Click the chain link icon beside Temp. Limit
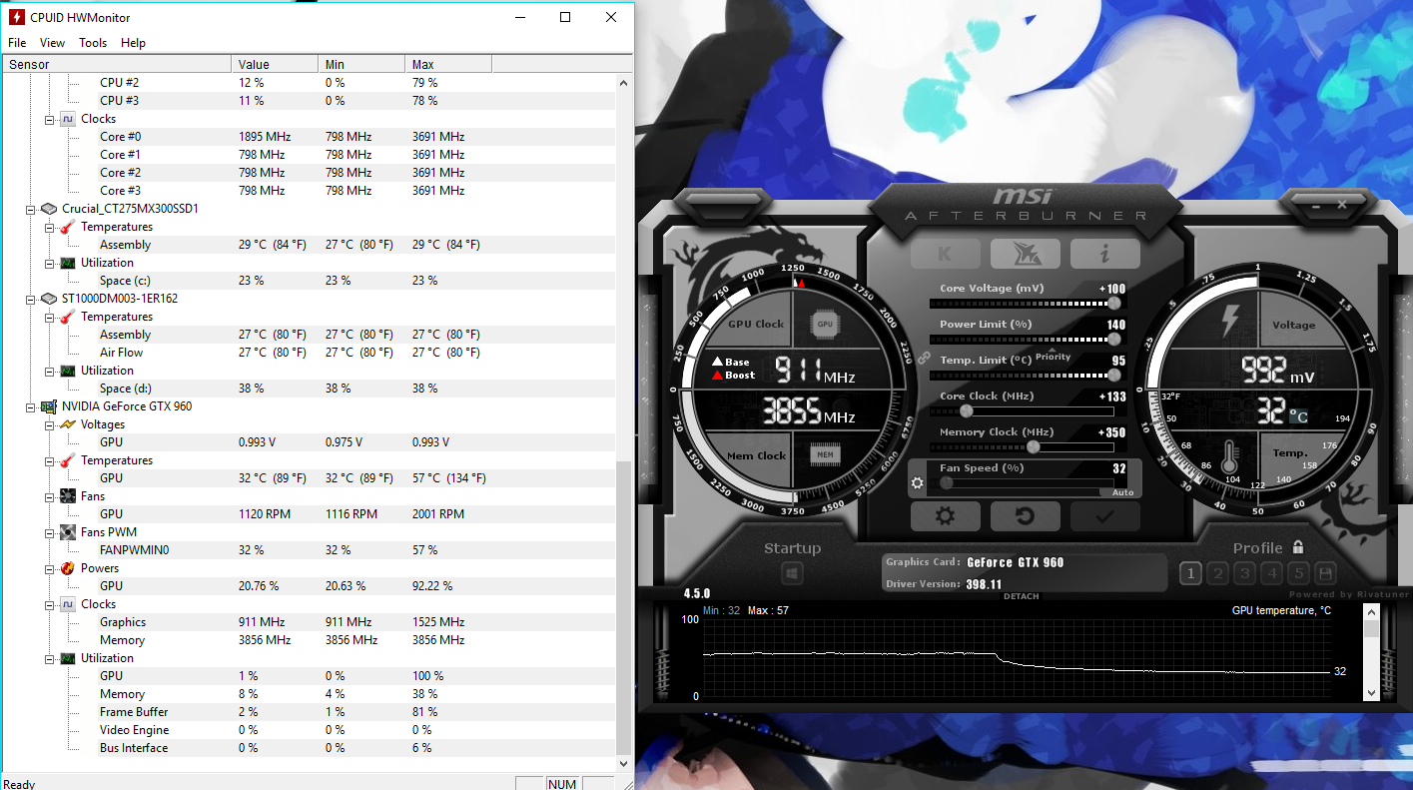1413x790 pixels. pyautogui.click(x=924, y=358)
